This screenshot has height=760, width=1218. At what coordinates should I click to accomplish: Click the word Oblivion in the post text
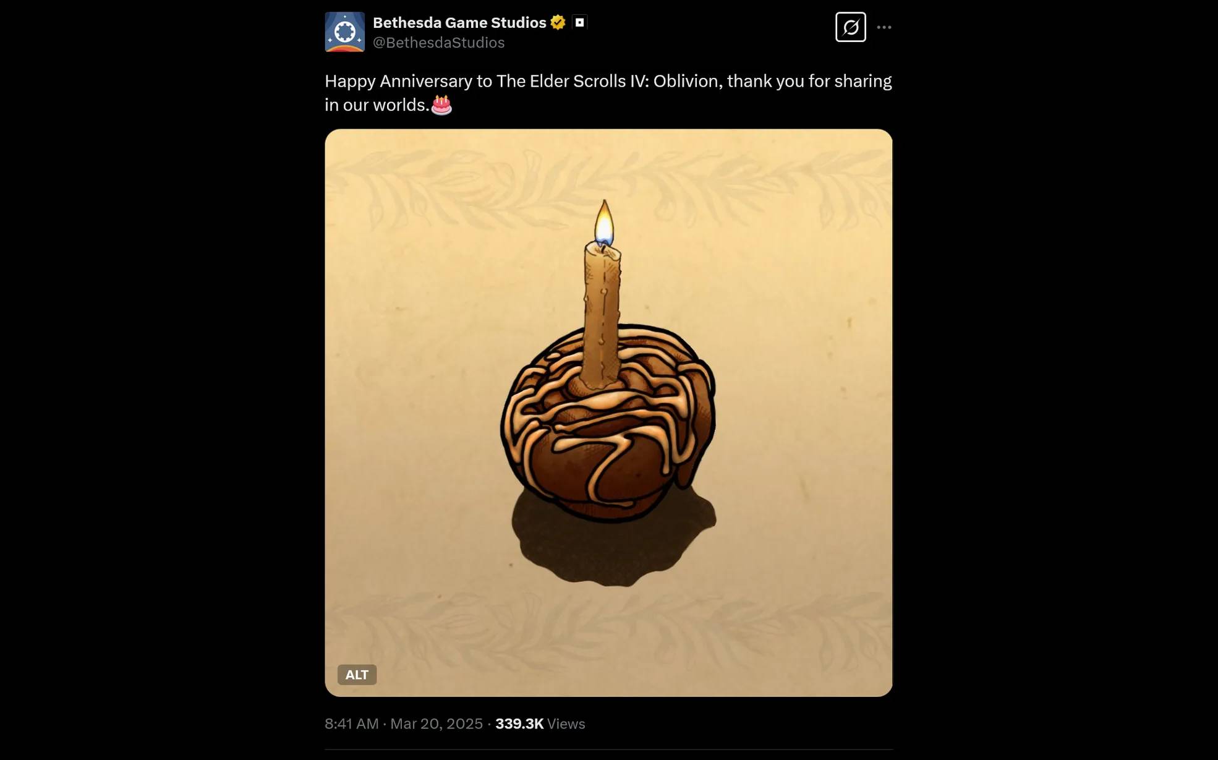688,81
